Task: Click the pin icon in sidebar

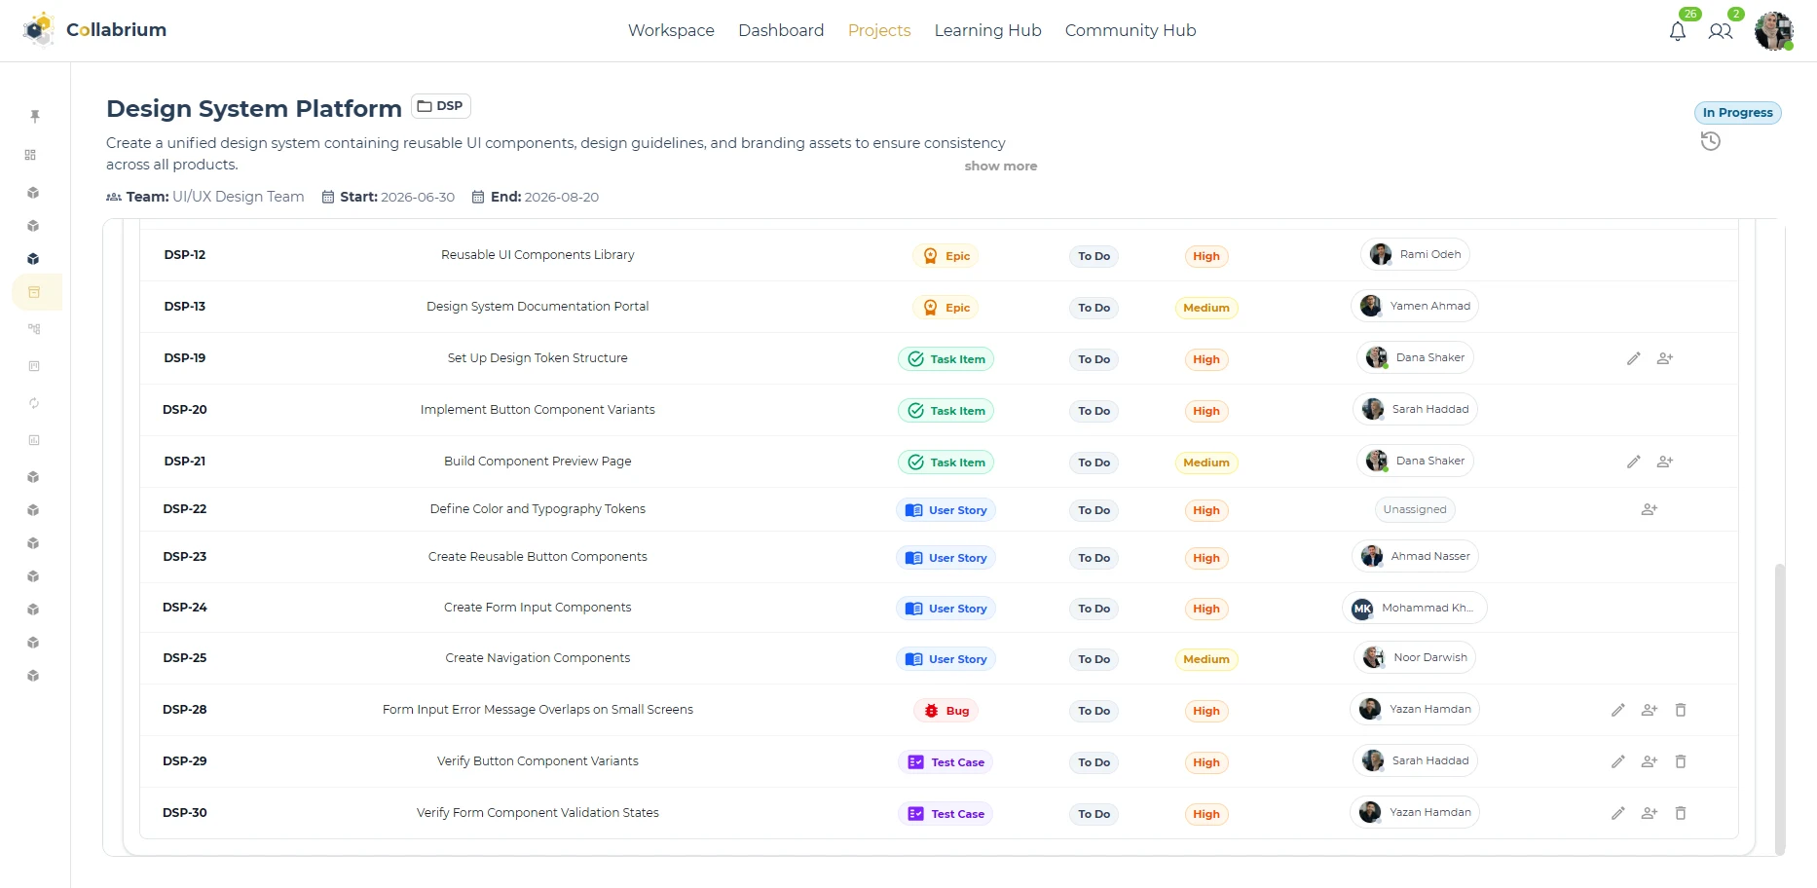Action: [34, 116]
